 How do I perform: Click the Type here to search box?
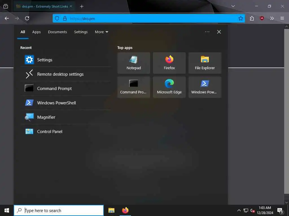point(59,210)
